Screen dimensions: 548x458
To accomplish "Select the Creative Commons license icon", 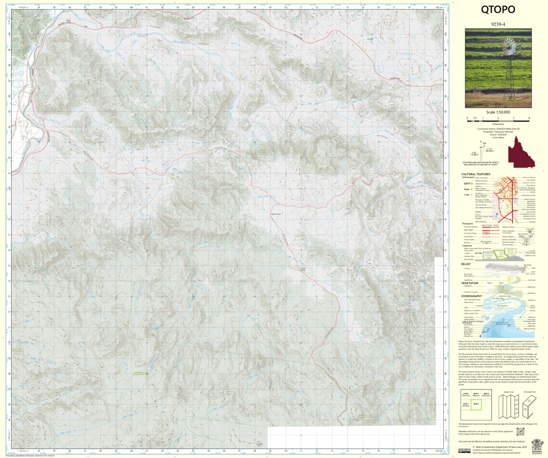I will 465,450.
